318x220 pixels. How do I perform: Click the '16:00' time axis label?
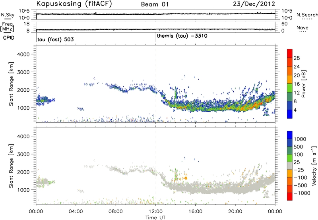(195, 212)
